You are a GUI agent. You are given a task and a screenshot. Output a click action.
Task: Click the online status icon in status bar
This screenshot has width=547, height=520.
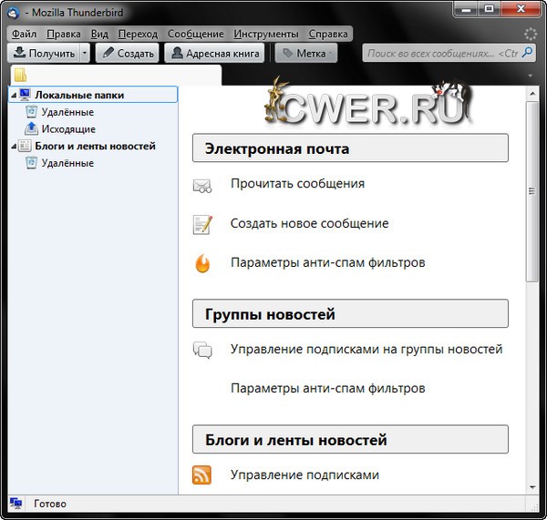coord(15,504)
